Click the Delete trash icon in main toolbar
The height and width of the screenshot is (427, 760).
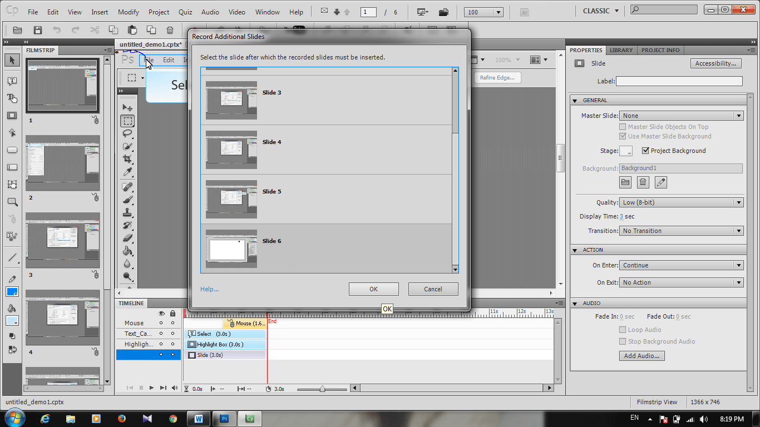click(x=170, y=30)
